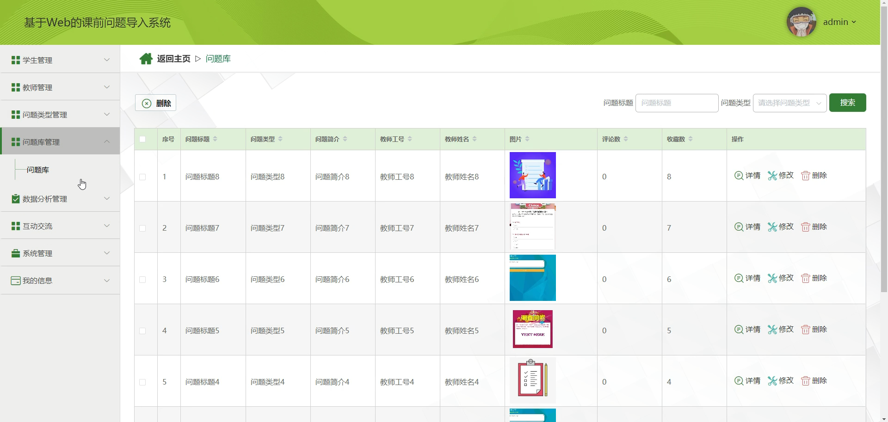Click 修改 for 问题标题4
This screenshot has width=888, height=422.
pyautogui.click(x=781, y=381)
